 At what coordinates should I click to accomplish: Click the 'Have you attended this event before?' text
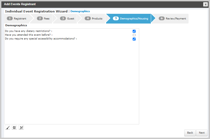(x=29, y=35)
